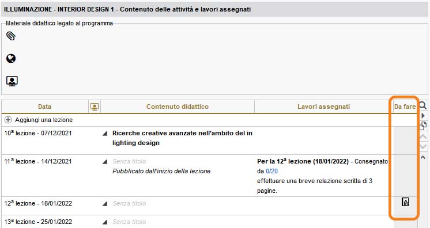This screenshot has height=228, width=430.
Task: Click the monitor icon in table header
Action: pyautogui.click(x=95, y=107)
